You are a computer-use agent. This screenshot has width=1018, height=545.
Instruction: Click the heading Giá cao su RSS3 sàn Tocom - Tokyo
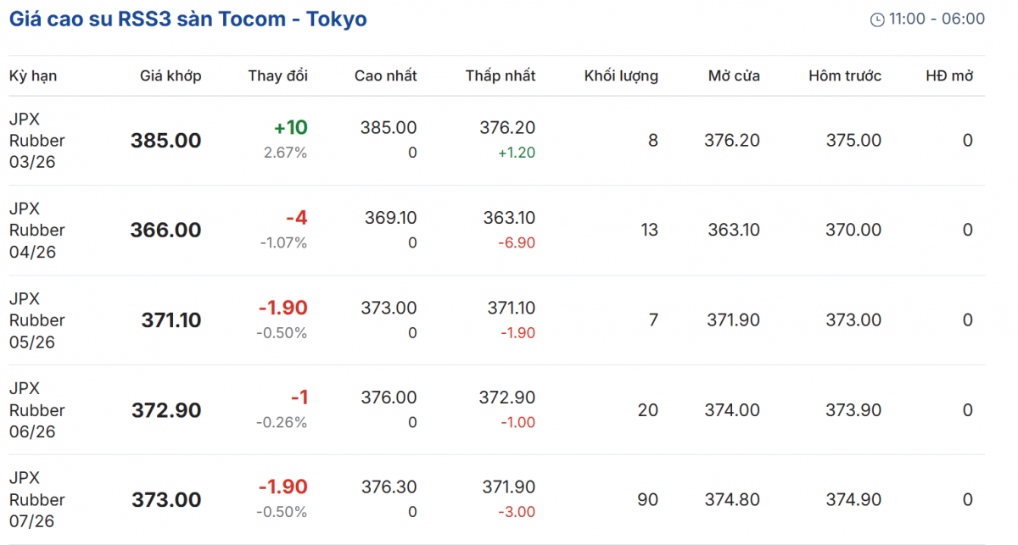[188, 19]
